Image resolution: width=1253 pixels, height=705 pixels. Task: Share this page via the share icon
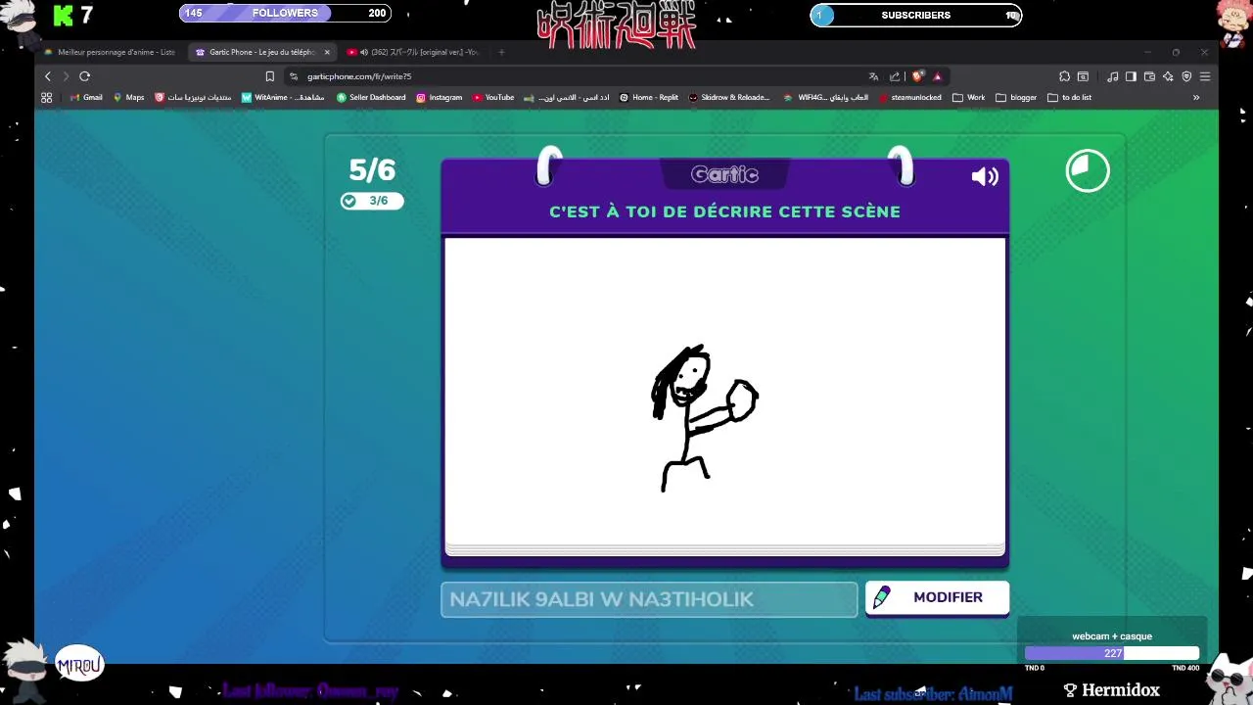point(895,76)
